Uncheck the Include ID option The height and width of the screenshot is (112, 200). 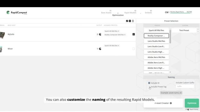coord(149,83)
